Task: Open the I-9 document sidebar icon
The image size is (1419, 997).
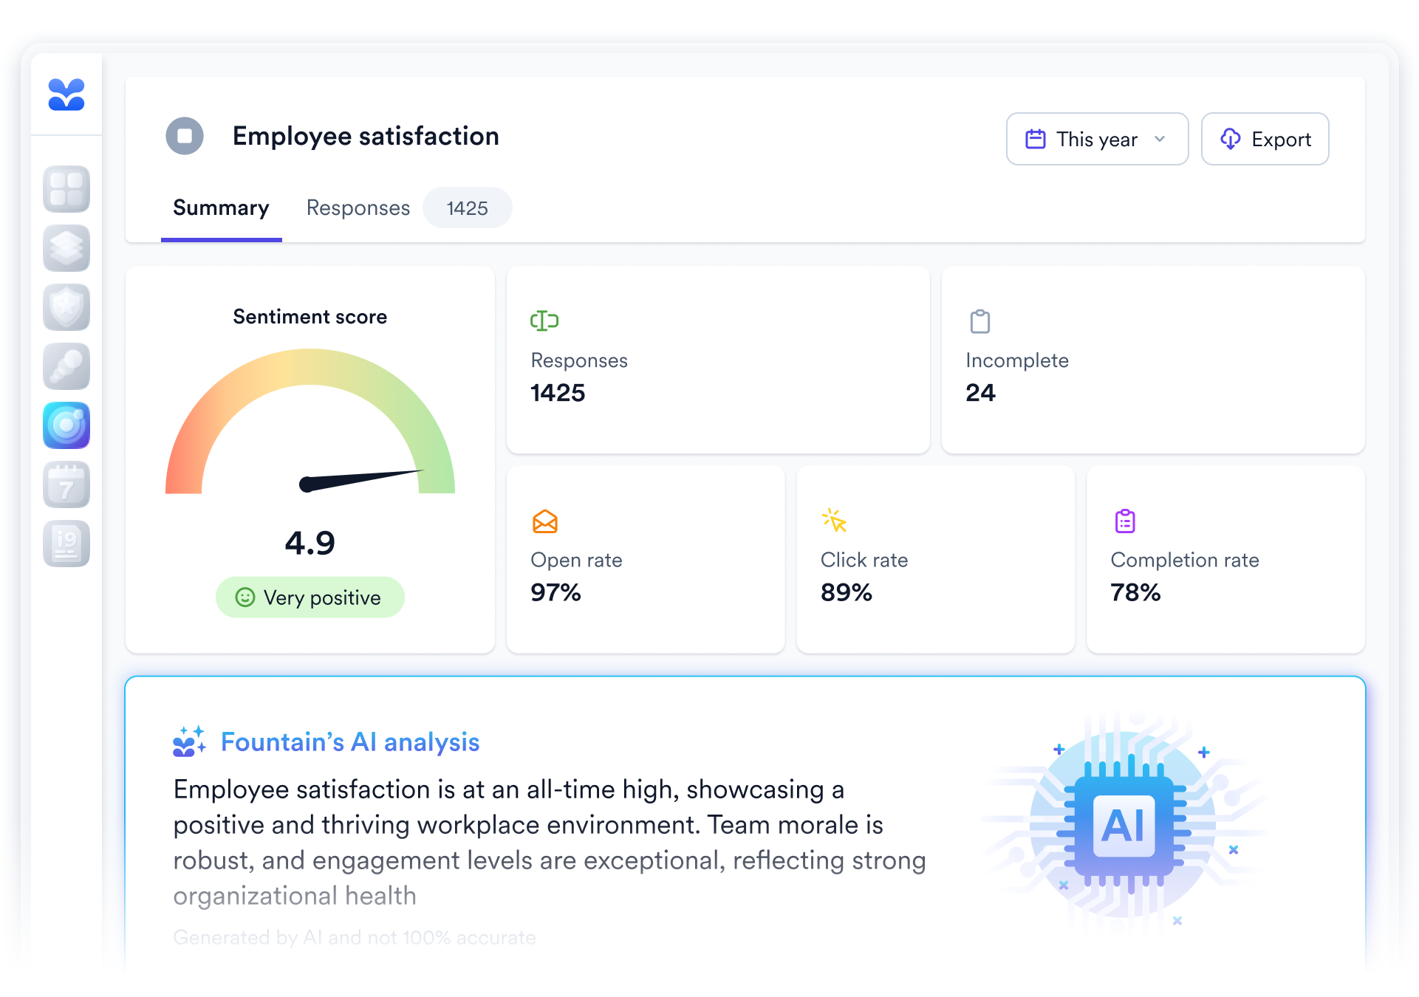Action: pyautogui.click(x=66, y=544)
